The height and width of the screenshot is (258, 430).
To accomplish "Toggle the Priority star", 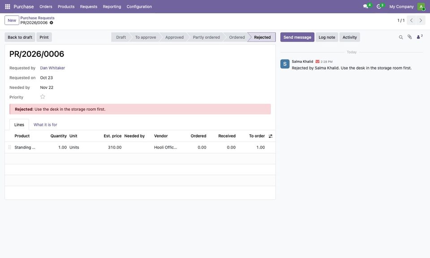I will click(43, 97).
